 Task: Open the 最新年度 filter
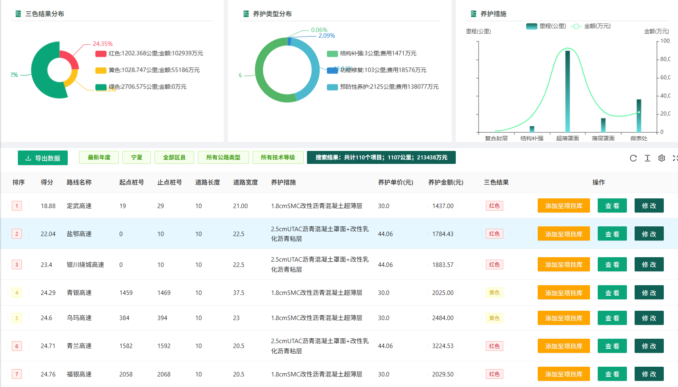pyautogui.click(x=99, y=157)
